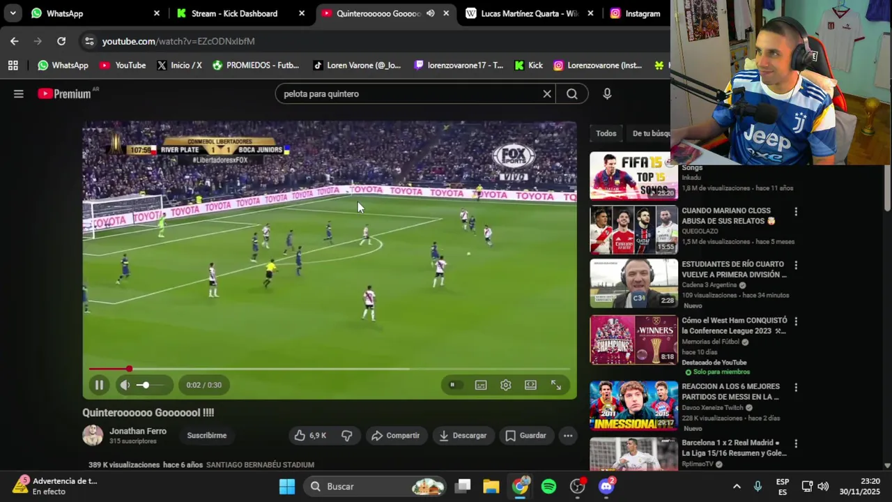Go back in browser history
Viewport: 892px width, 502px height.
point(15,41)
